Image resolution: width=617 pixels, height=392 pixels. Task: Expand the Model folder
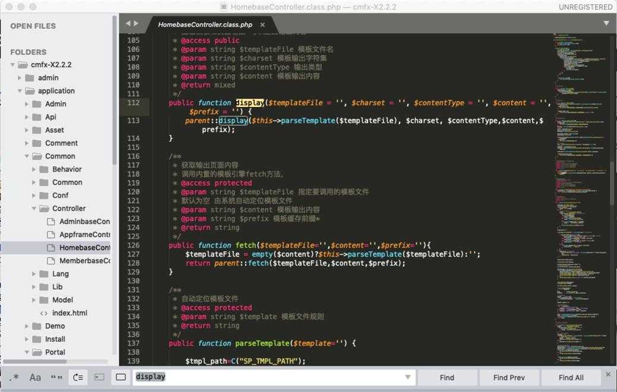(x=33, y=300)
